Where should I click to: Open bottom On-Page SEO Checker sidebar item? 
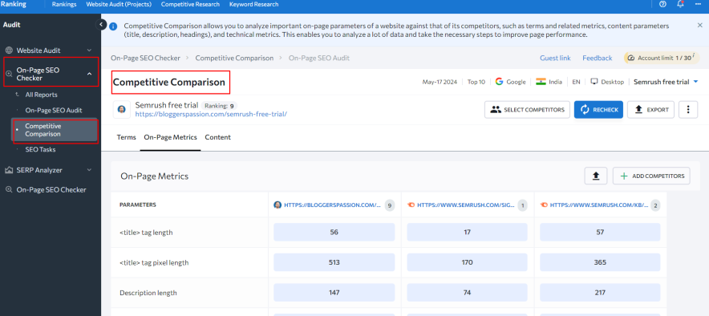(x=51, y=190)
